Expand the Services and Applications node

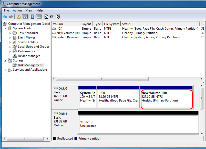coord(5,70)
